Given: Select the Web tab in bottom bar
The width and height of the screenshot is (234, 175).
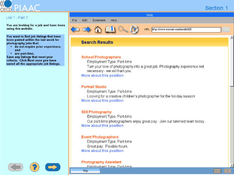Looking at the screenshot, I should (x=85, y=171).
